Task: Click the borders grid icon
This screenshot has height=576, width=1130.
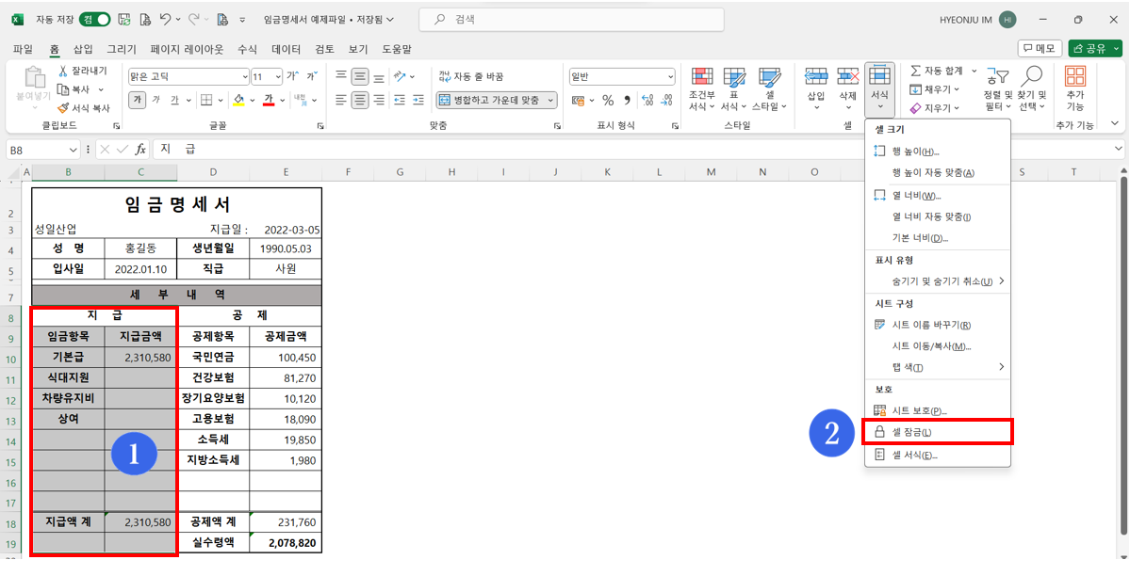Action: (x=206, y=100)
